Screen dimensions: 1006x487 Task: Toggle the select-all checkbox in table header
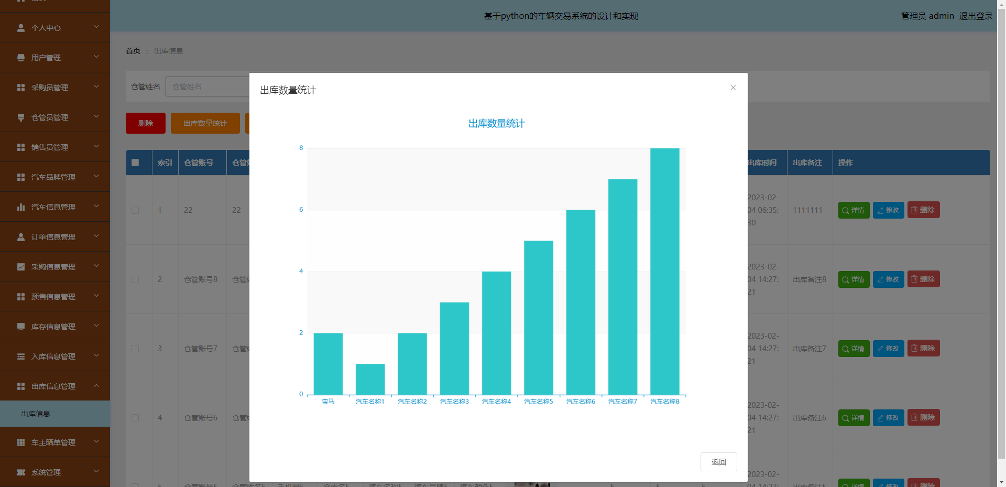[135, 163]
